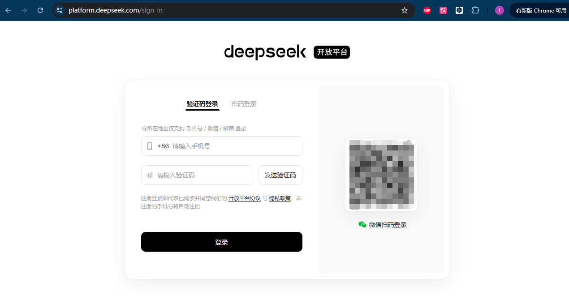Open the 隐私政策 link

click(x=280, y=198)
